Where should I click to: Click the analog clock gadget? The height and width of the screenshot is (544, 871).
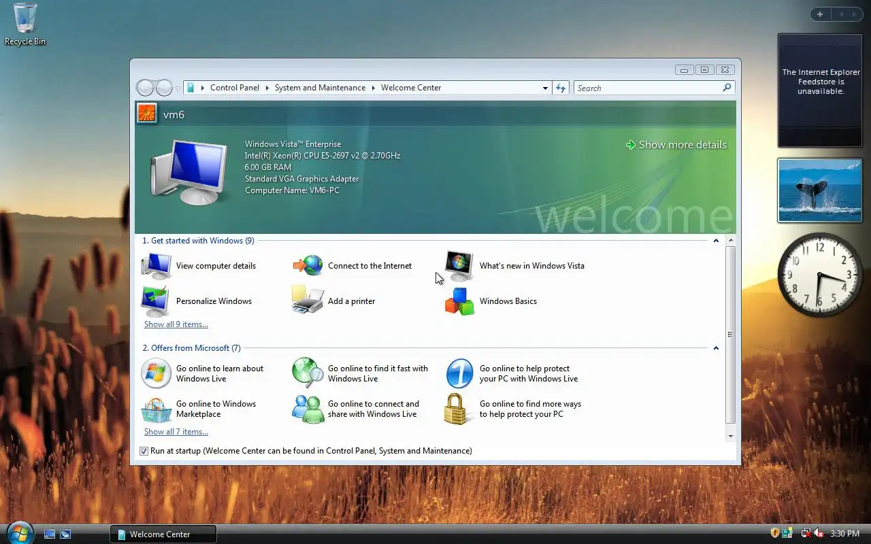pos(820,274)
